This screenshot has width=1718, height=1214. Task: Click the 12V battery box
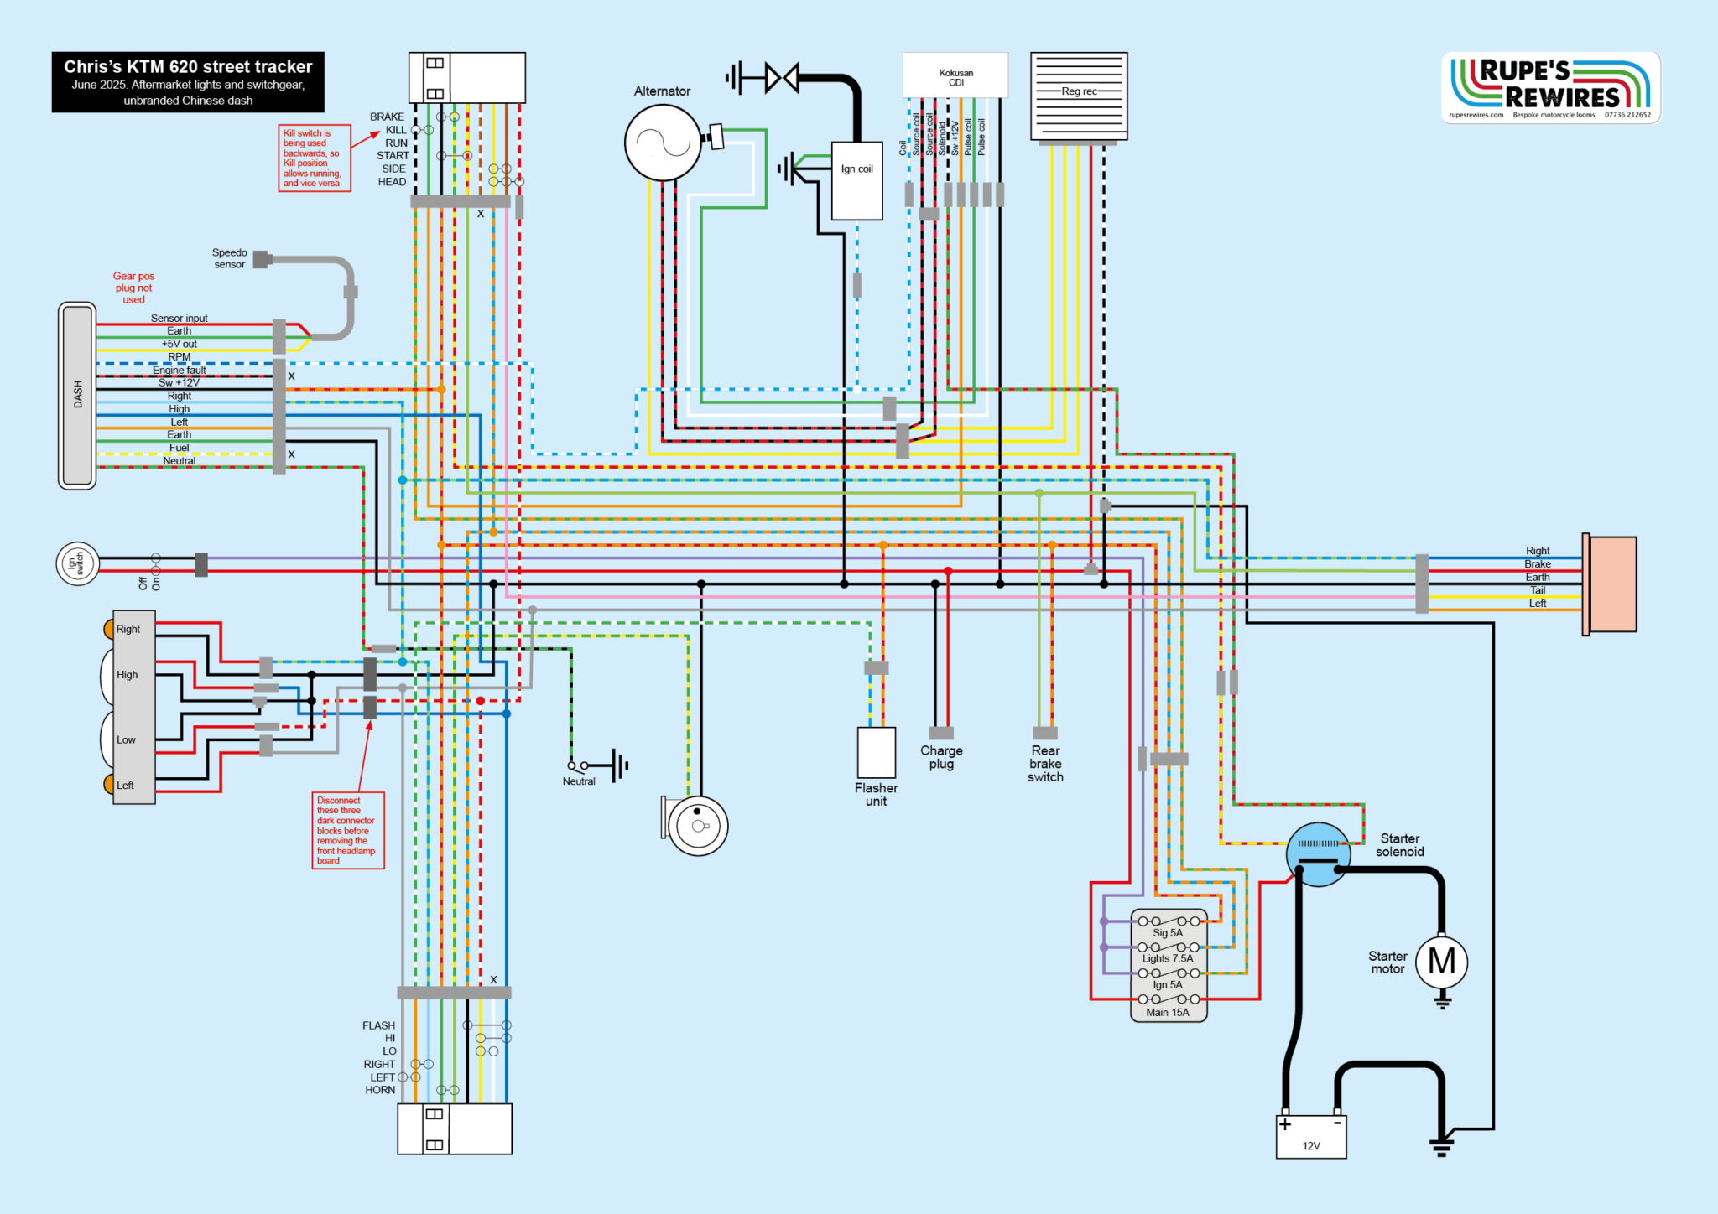click(1310, 1137)
